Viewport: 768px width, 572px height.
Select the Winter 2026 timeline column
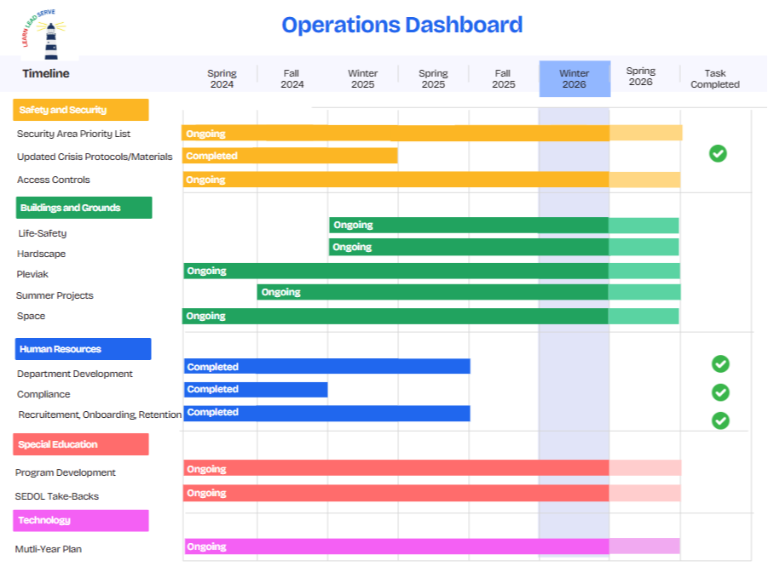click(574, 78)
